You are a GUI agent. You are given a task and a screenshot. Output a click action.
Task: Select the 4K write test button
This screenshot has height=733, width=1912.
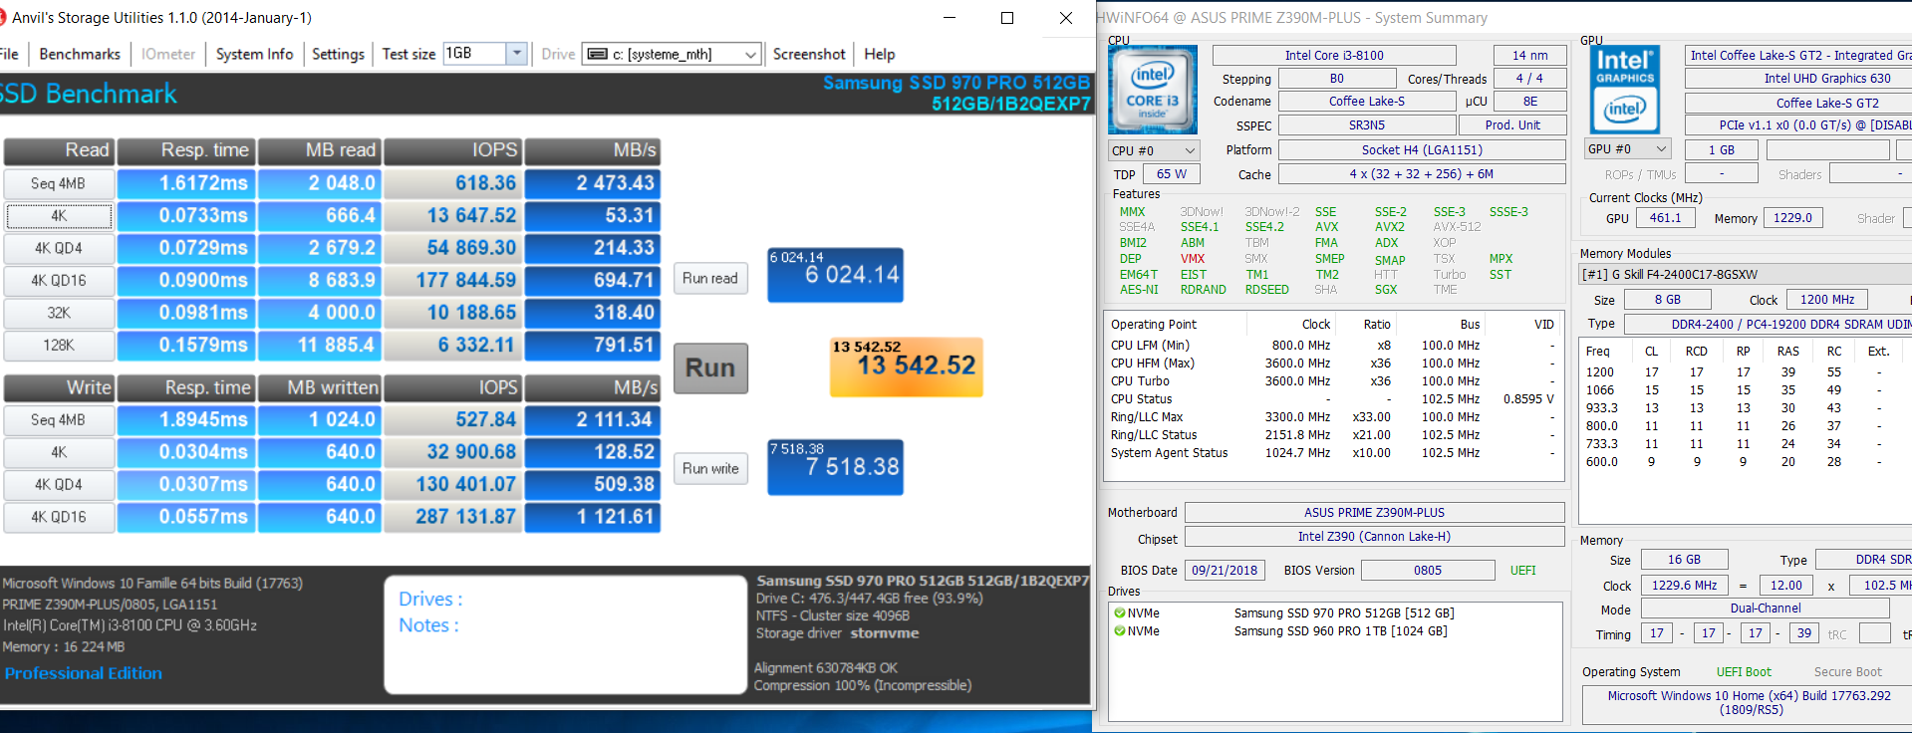tap(58, 452)
